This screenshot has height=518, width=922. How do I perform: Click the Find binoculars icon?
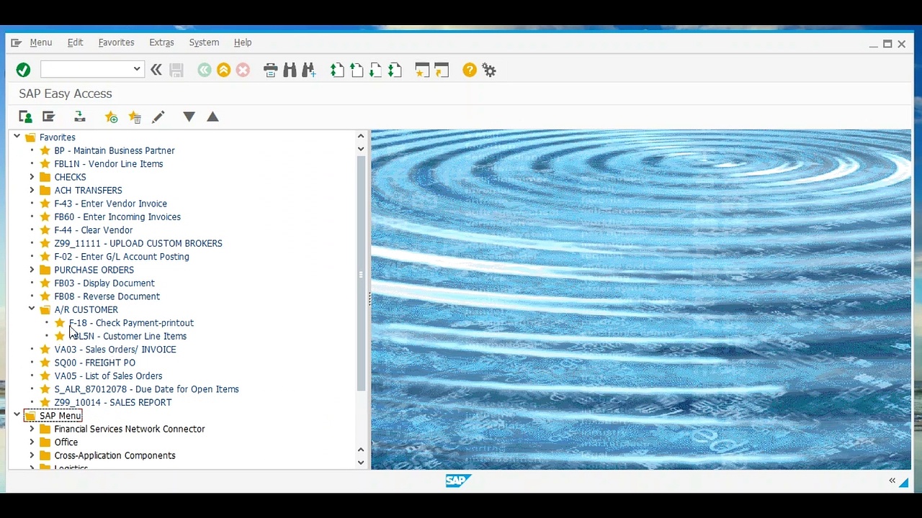coord(290,70)
